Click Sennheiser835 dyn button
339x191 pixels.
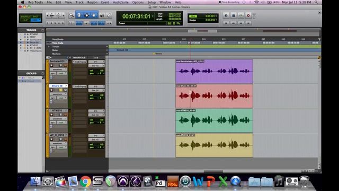53,73
